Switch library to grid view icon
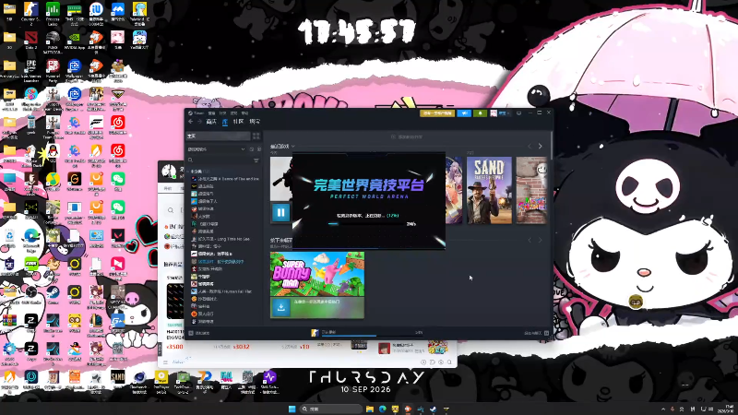The width and height of the screenshot is (738, 415). click(256, 136)
